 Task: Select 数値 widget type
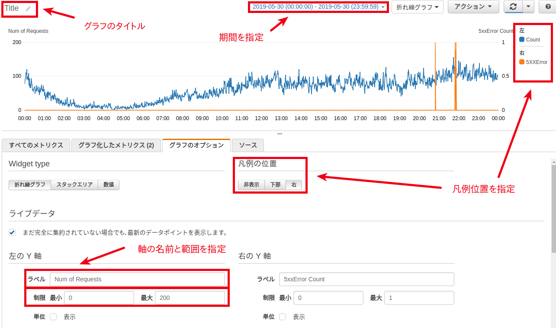click(x=109, y=185)
